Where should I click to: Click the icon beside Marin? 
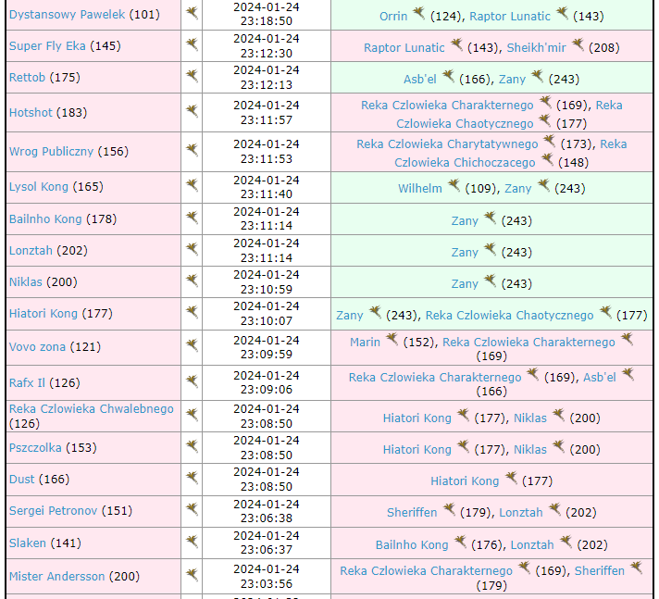[392, 340]
